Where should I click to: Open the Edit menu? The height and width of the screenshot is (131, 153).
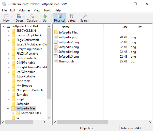point(13,10)
